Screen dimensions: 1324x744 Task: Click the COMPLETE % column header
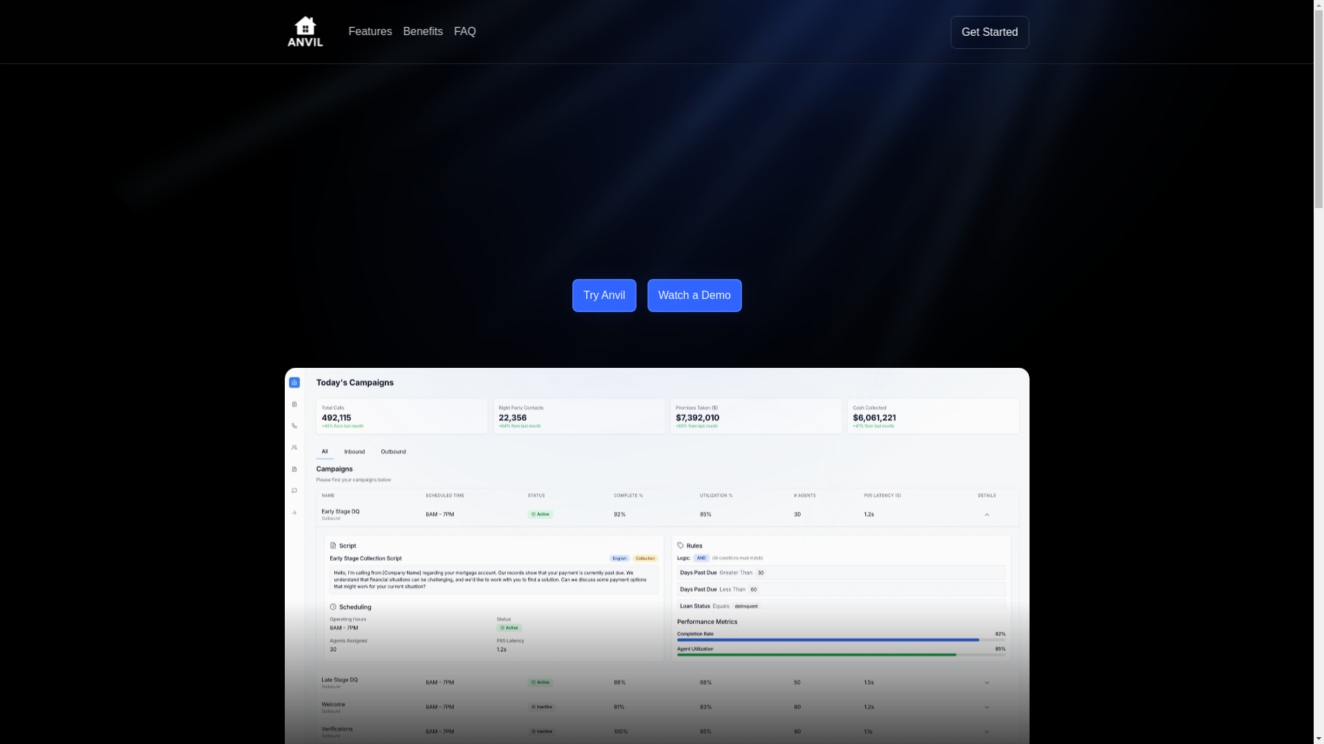pyautogui.click(x=628, y=496)
